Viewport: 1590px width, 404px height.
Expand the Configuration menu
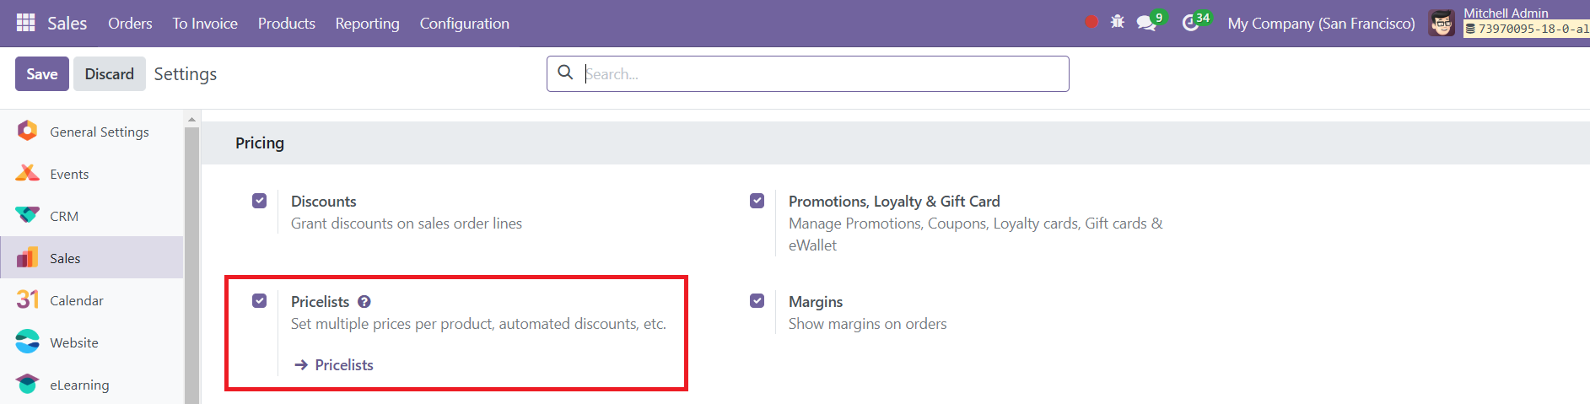[x=465, y=24]
